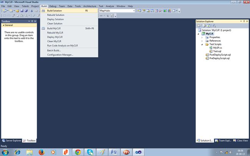Open the Architecture menu
Screen dimensions: 250x156
(x=90, y=6)
